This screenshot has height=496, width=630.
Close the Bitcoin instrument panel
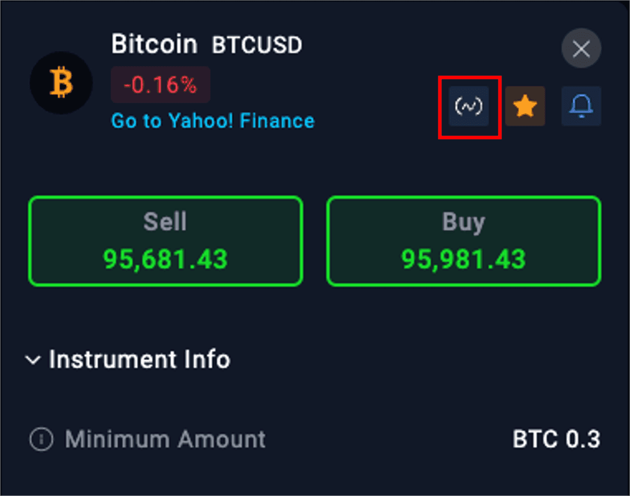pyautogui.click(x=581, y=49)
